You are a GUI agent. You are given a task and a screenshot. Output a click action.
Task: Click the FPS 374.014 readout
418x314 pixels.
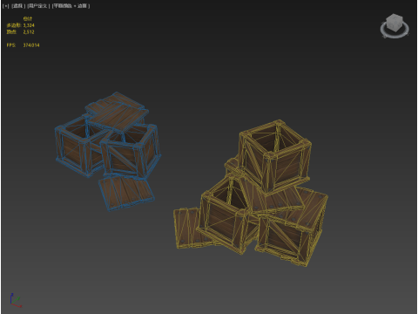(x=23, y=45)
